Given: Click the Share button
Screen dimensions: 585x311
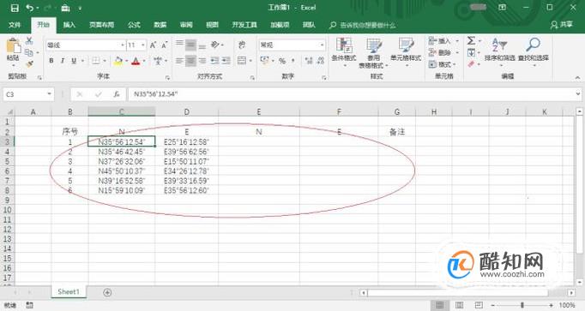Looking at the screenshot, I should (x=562, y=25).
